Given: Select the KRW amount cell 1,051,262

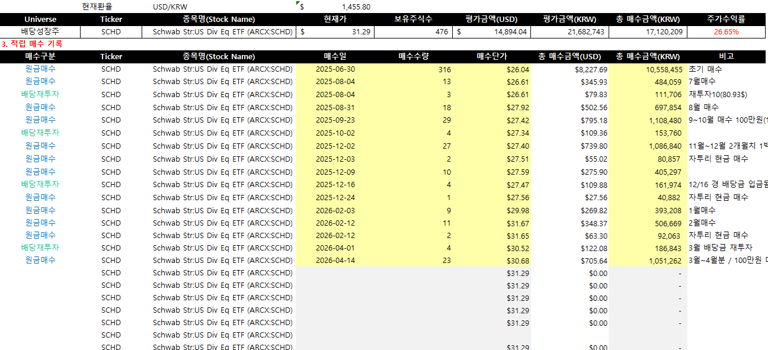Looking at the screenshot, I should point(648,261).
